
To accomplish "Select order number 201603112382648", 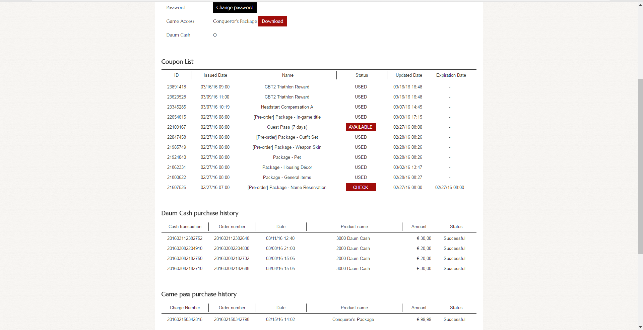I will [232, 238].
